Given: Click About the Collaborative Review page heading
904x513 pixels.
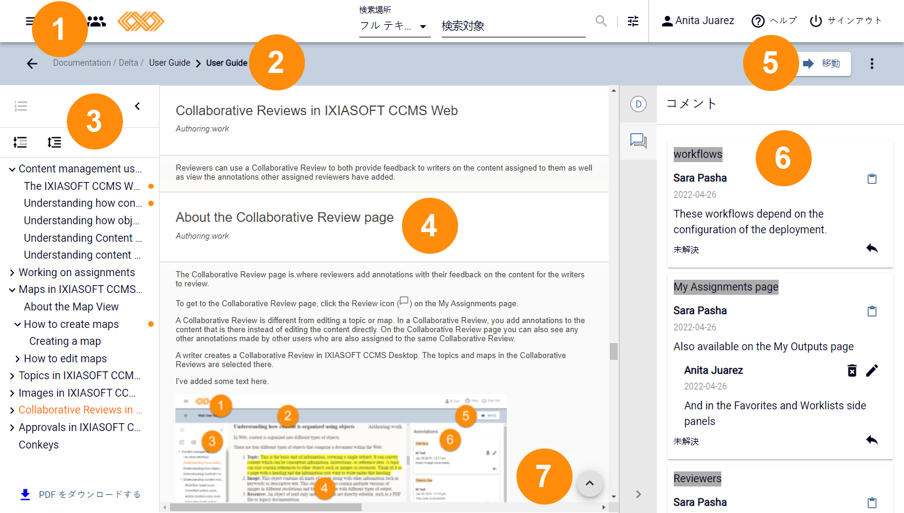Looking at the screenshot, I should click(284, 218).
